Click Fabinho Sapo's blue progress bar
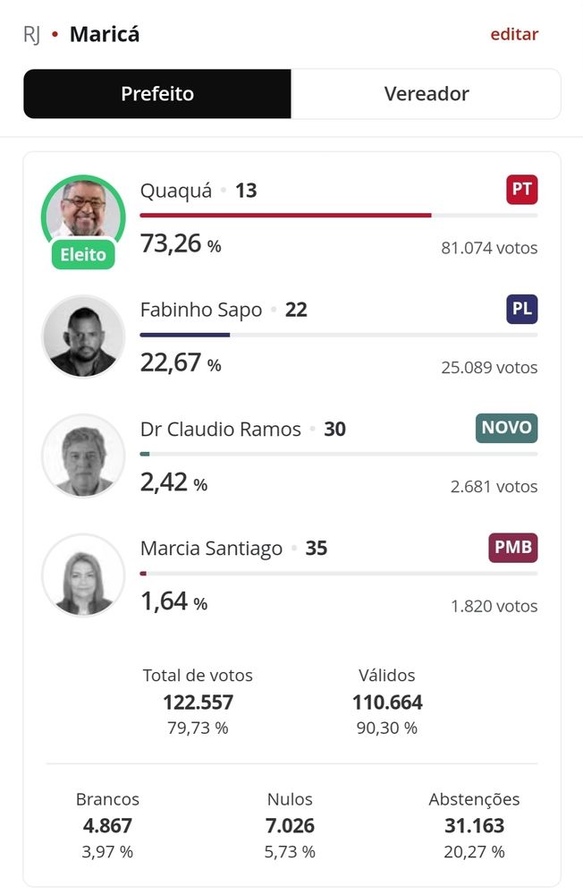 [x=185, y=335]
